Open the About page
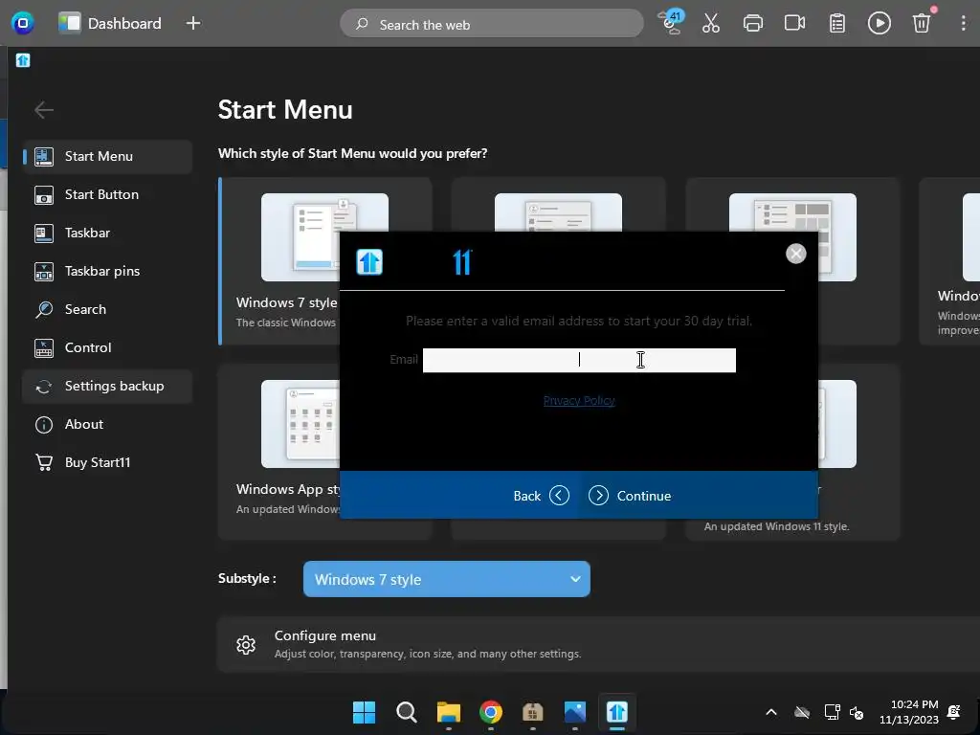This screenshot has width=980, height=735. [x=107, y=424]
